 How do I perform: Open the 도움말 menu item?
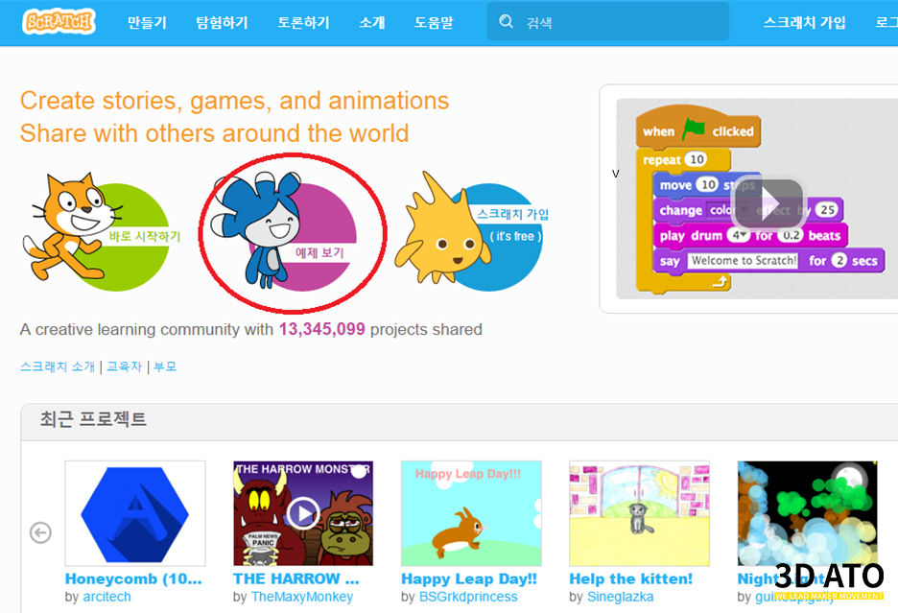434,22
